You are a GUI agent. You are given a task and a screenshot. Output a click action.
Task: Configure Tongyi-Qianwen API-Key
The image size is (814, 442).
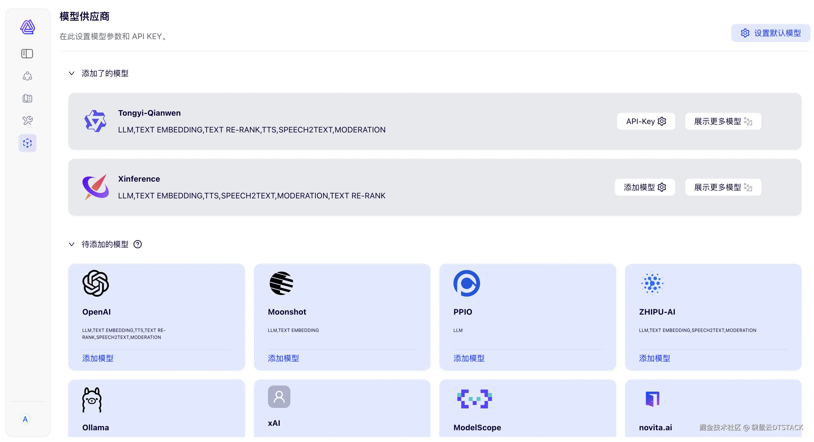click(646, 121)
